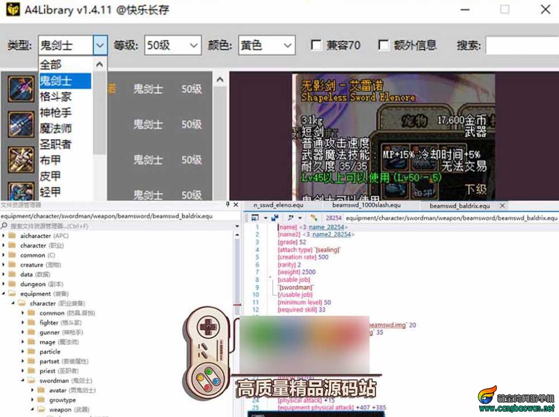The height and width of the screenshot is (417, 559).
Task: Select third weapon icon in equipment list
Action: 21,160
